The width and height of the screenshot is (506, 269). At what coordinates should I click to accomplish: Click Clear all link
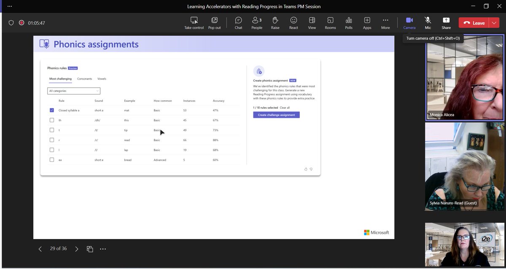[x=285, y=108]
